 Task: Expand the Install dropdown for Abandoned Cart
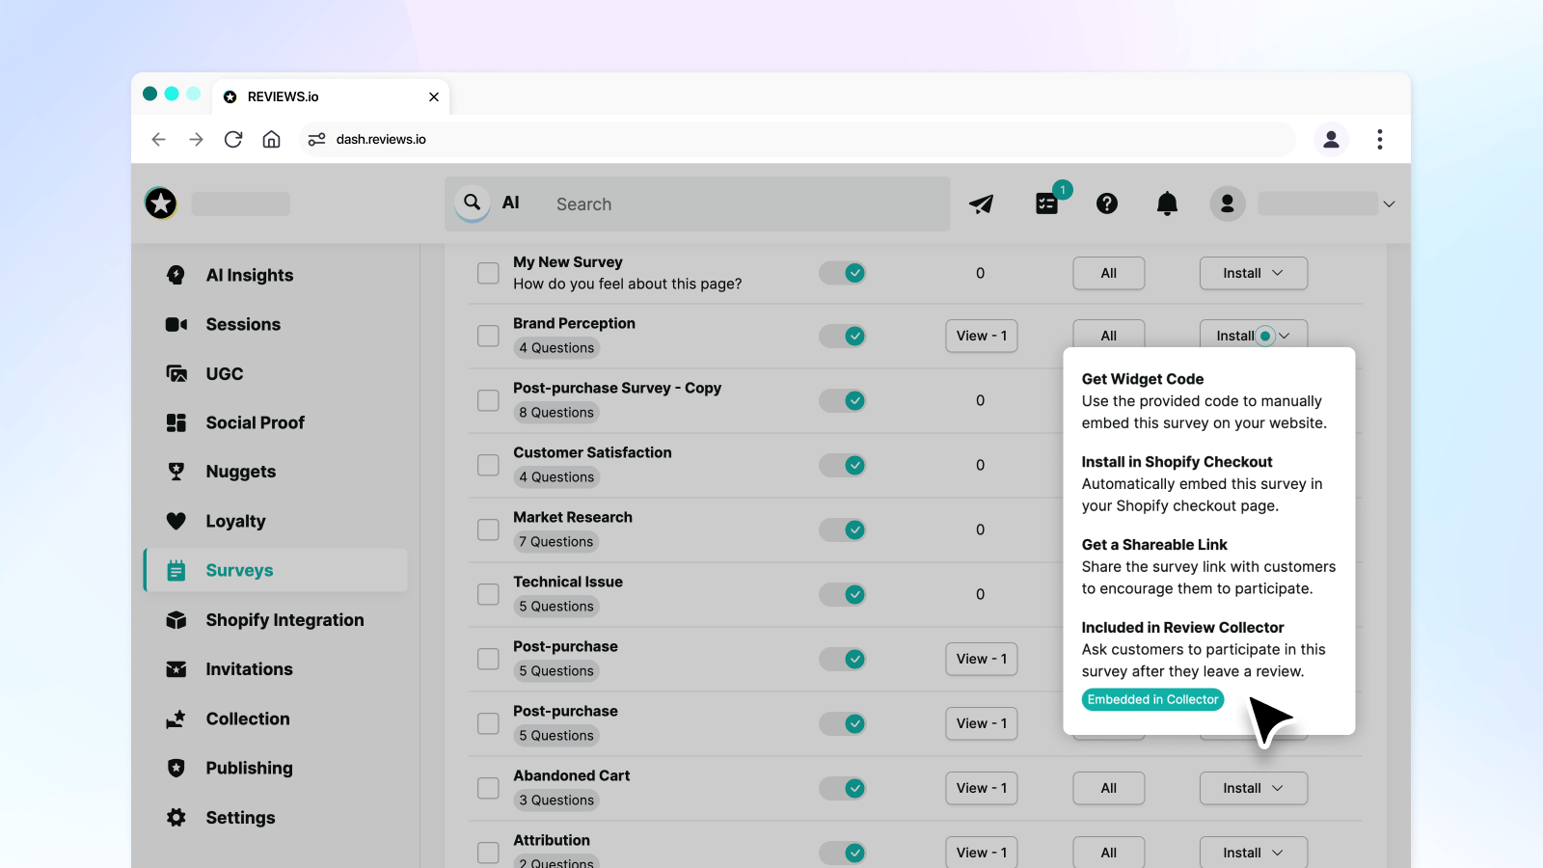tap(1253, 788)
